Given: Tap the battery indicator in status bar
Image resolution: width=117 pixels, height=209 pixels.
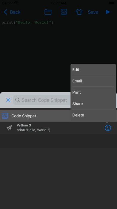Looking at the screenshot, I should pos(112,3).
